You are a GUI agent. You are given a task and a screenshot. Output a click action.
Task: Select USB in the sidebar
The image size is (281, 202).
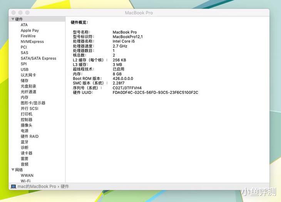tap(25, 70)
